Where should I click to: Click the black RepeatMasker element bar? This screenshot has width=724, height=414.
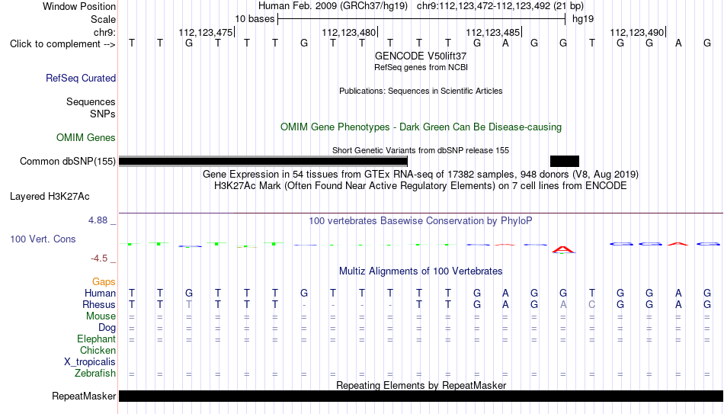point(421,396)
